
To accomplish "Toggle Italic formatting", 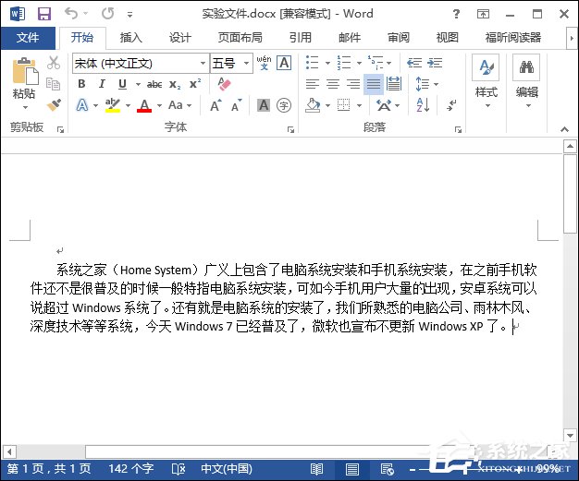I will click(x=99, y=84).
